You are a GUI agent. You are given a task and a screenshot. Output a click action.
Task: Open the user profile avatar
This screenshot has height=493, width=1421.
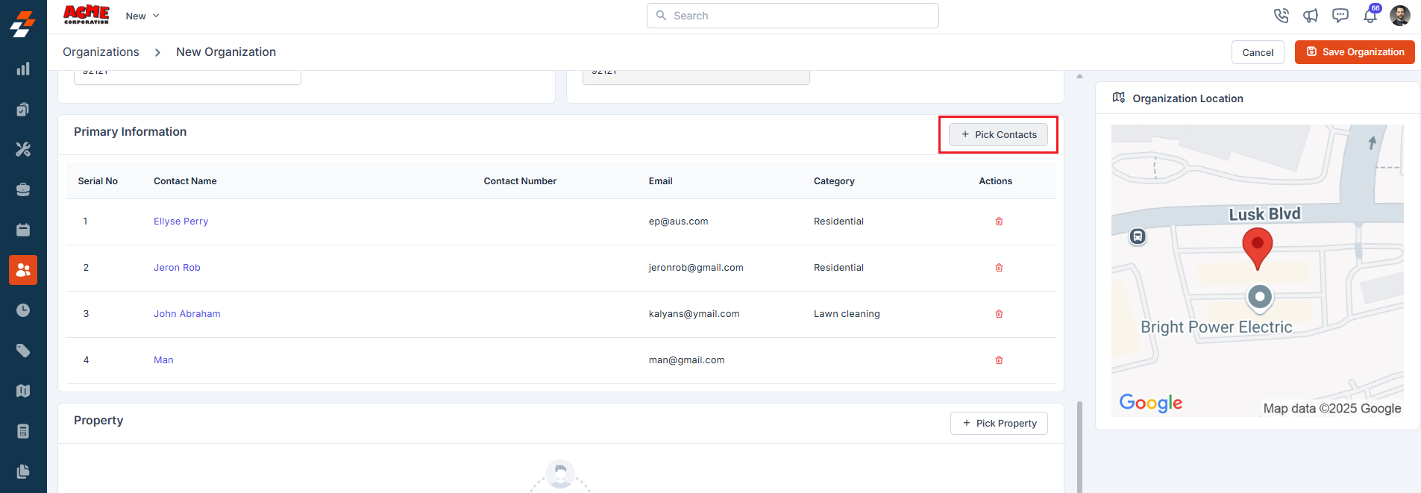pos(1400,16)
